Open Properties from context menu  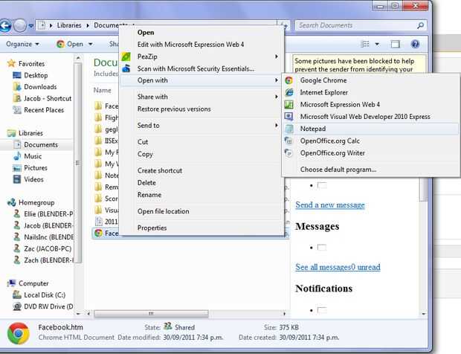[x=152, y=228]
